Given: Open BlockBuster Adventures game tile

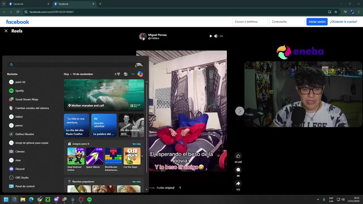Looking at the screenshot, I should pos(113,159).
